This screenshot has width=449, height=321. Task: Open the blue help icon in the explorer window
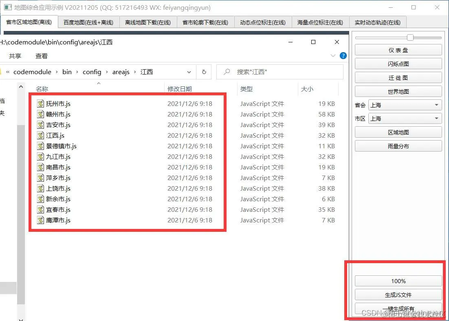coord(343,56)
